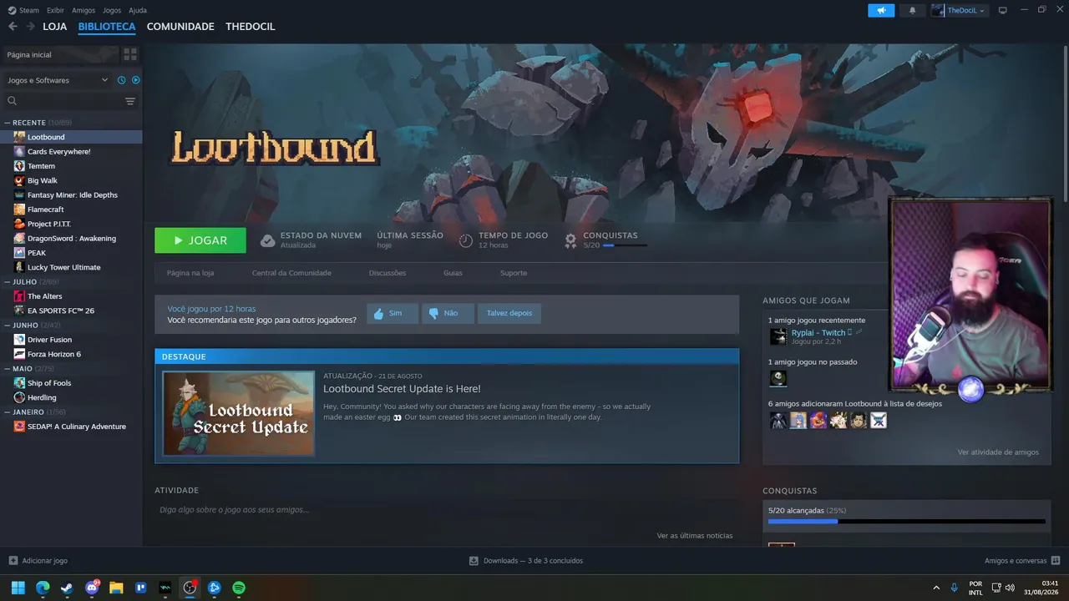Click the achievements progress bar under CONQUISTAS 5/20

625,245
